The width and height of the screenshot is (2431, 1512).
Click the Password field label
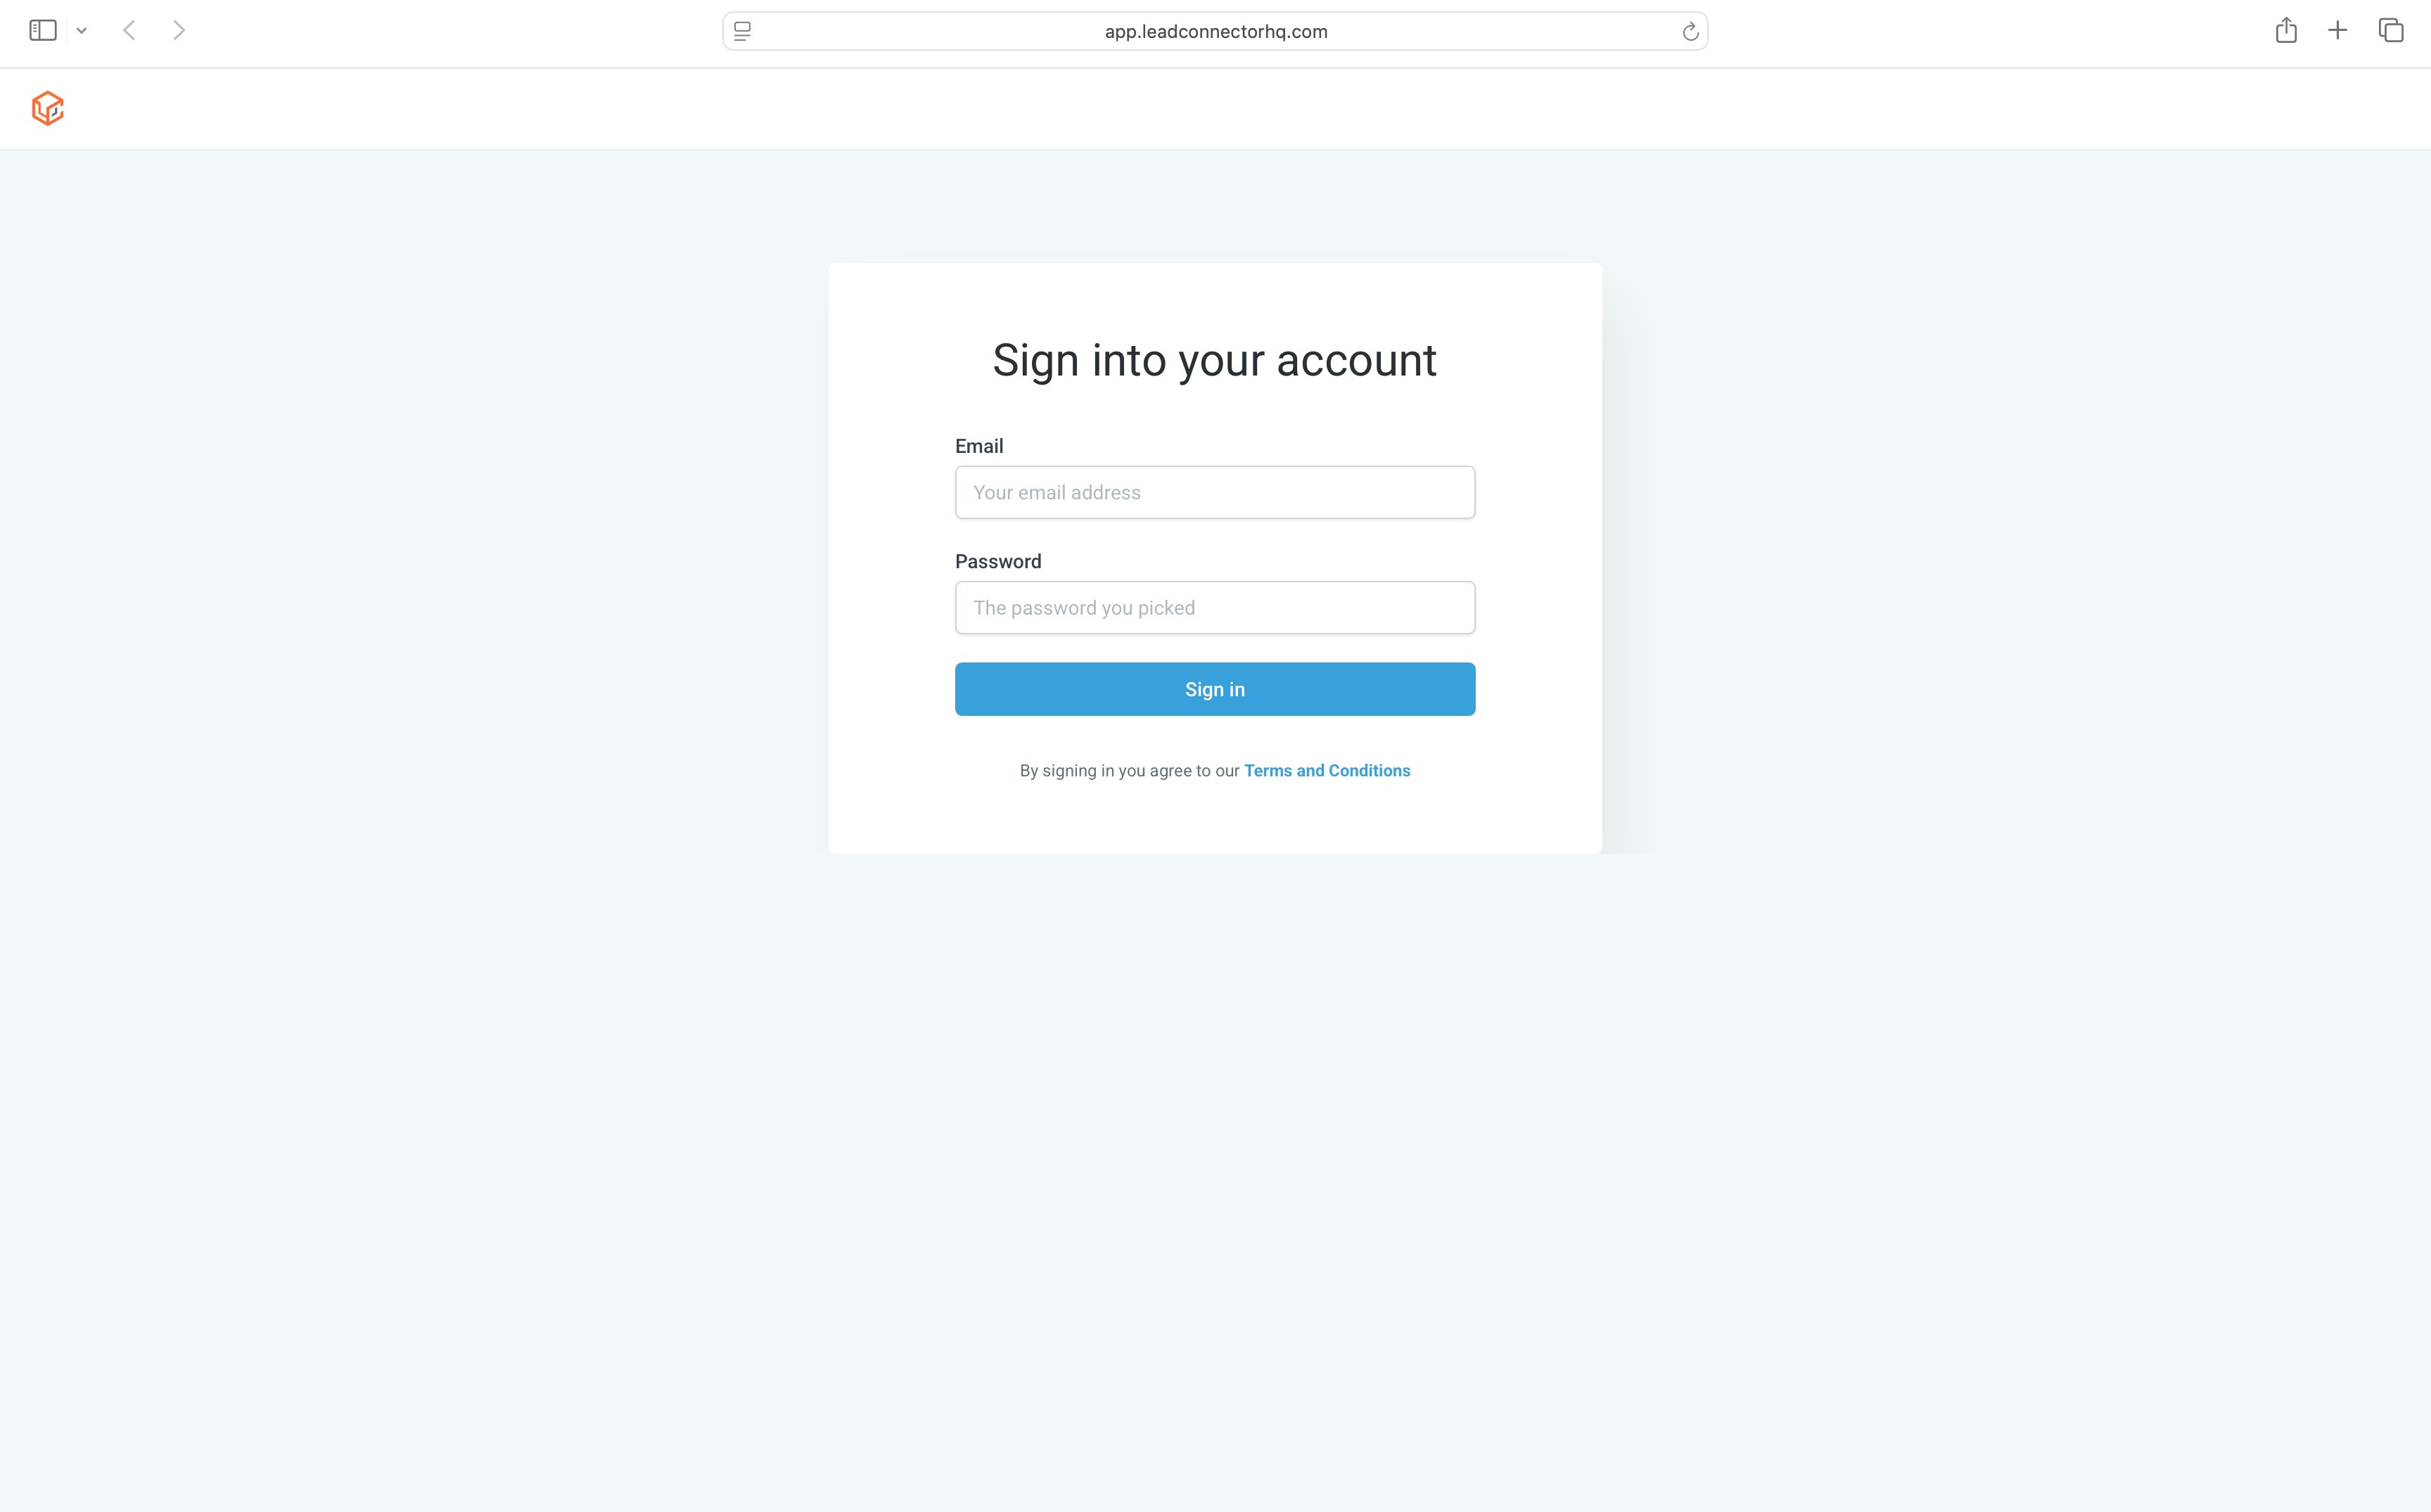[998, 562]
